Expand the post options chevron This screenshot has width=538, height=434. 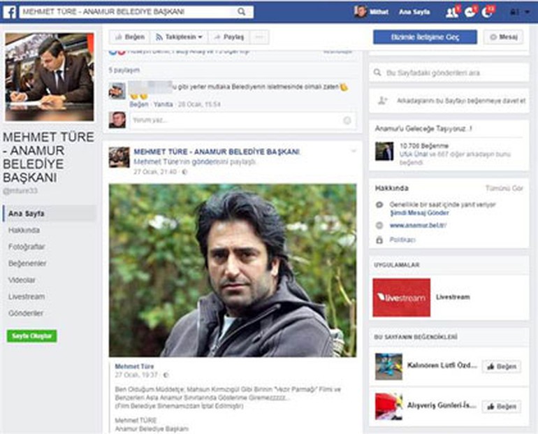[354, 151]
